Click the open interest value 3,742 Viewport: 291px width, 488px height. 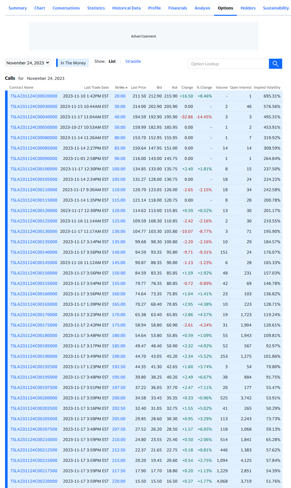246,398
